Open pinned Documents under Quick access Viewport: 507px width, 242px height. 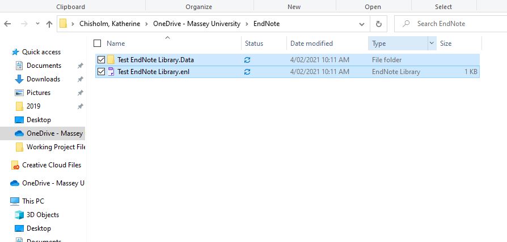pos(44,66)
